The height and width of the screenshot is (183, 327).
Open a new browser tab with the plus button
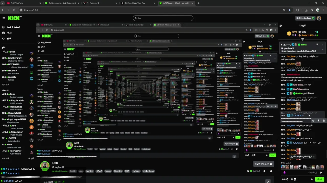click(198, 3)
